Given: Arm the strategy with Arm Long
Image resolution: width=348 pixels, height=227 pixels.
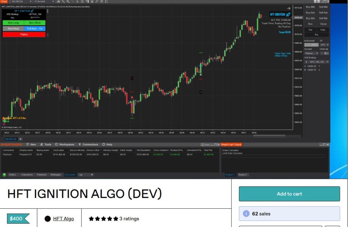Looking at the screenshot, I should (14, 22).
